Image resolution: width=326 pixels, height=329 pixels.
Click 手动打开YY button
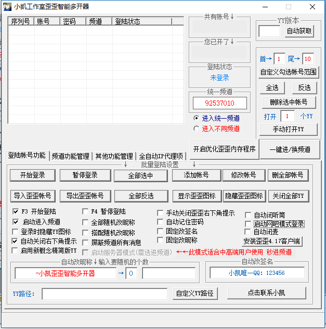pyautogui.click(x=288, y=129)
